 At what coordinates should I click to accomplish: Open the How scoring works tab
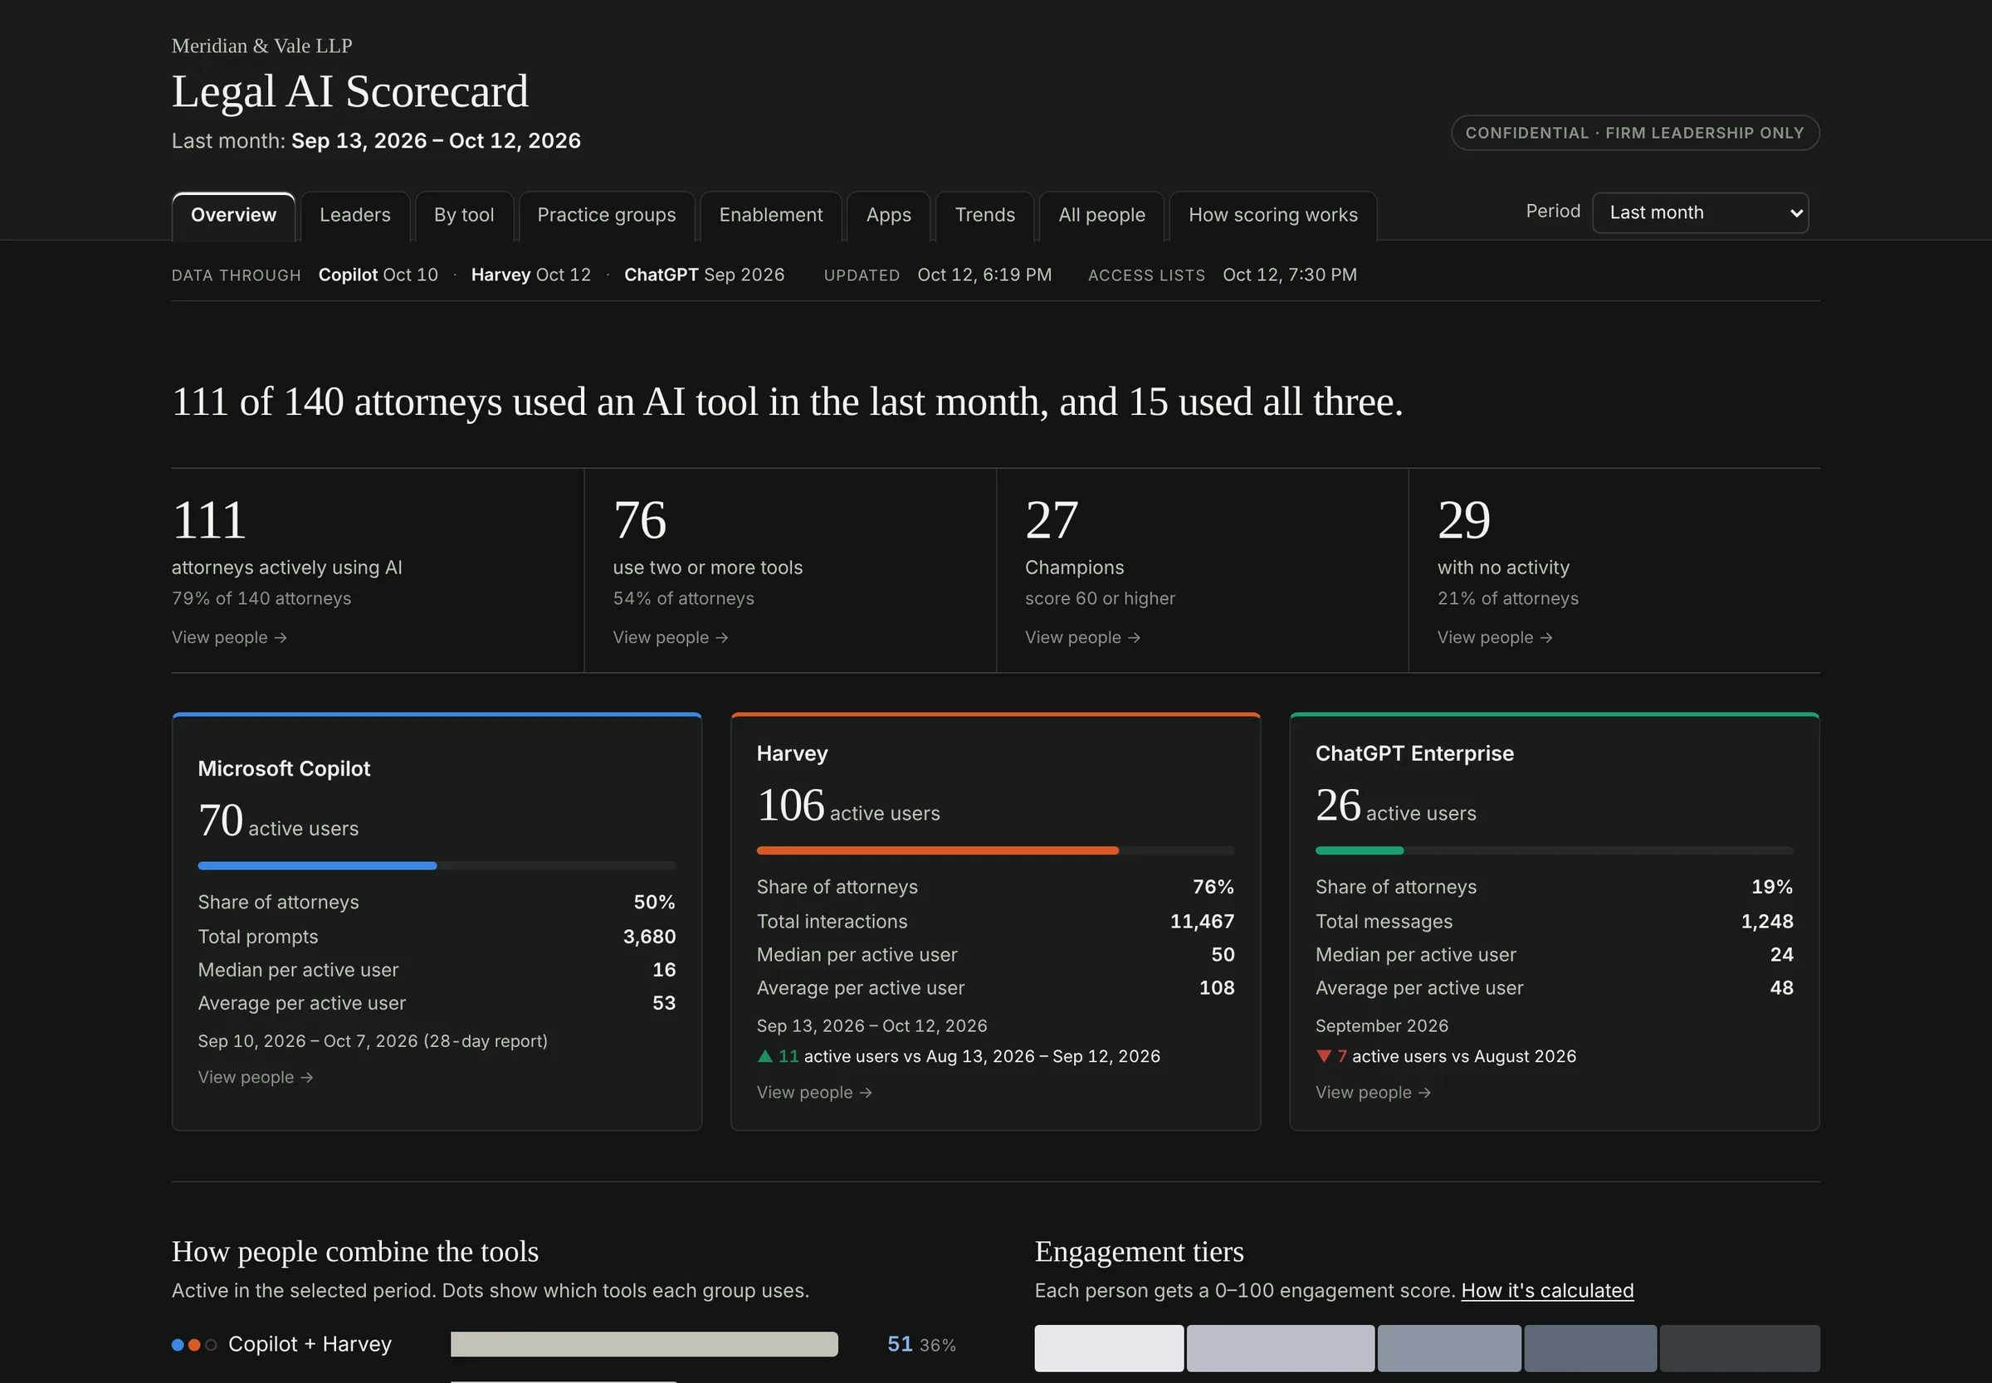click(1272, 215)
